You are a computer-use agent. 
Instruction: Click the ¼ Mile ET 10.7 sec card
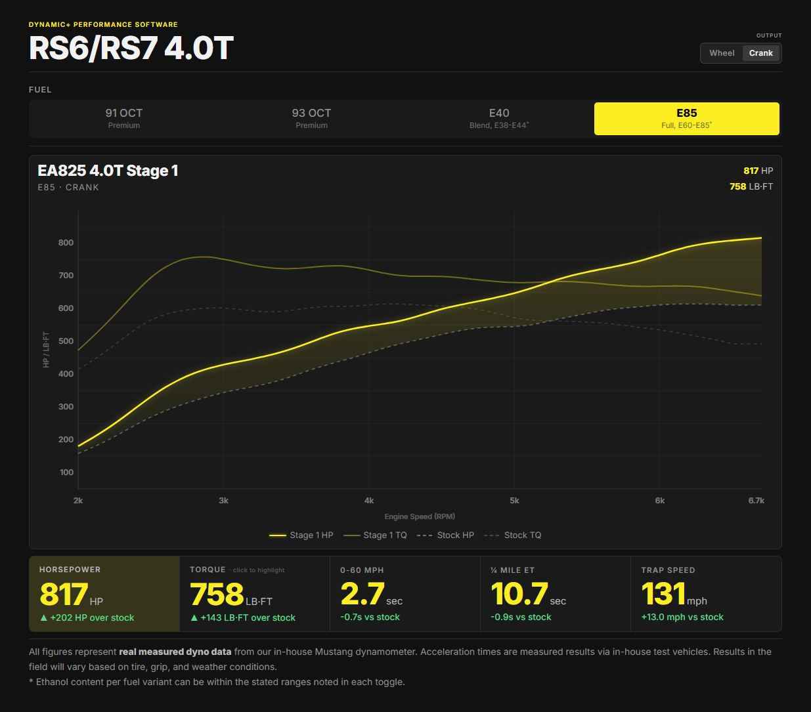tap(556, 594)
